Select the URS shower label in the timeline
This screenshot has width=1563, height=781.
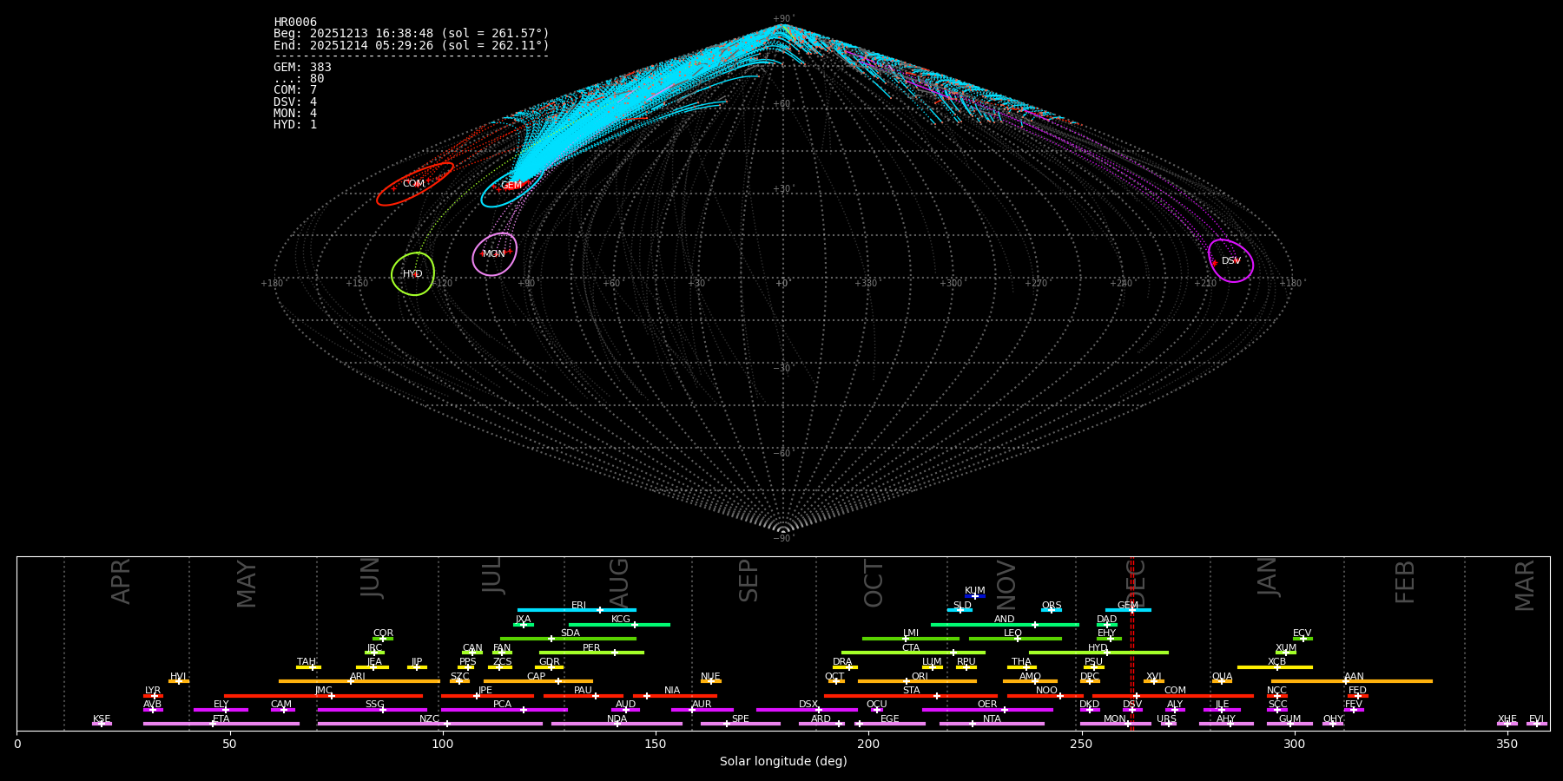click(x=1166, y=719)
